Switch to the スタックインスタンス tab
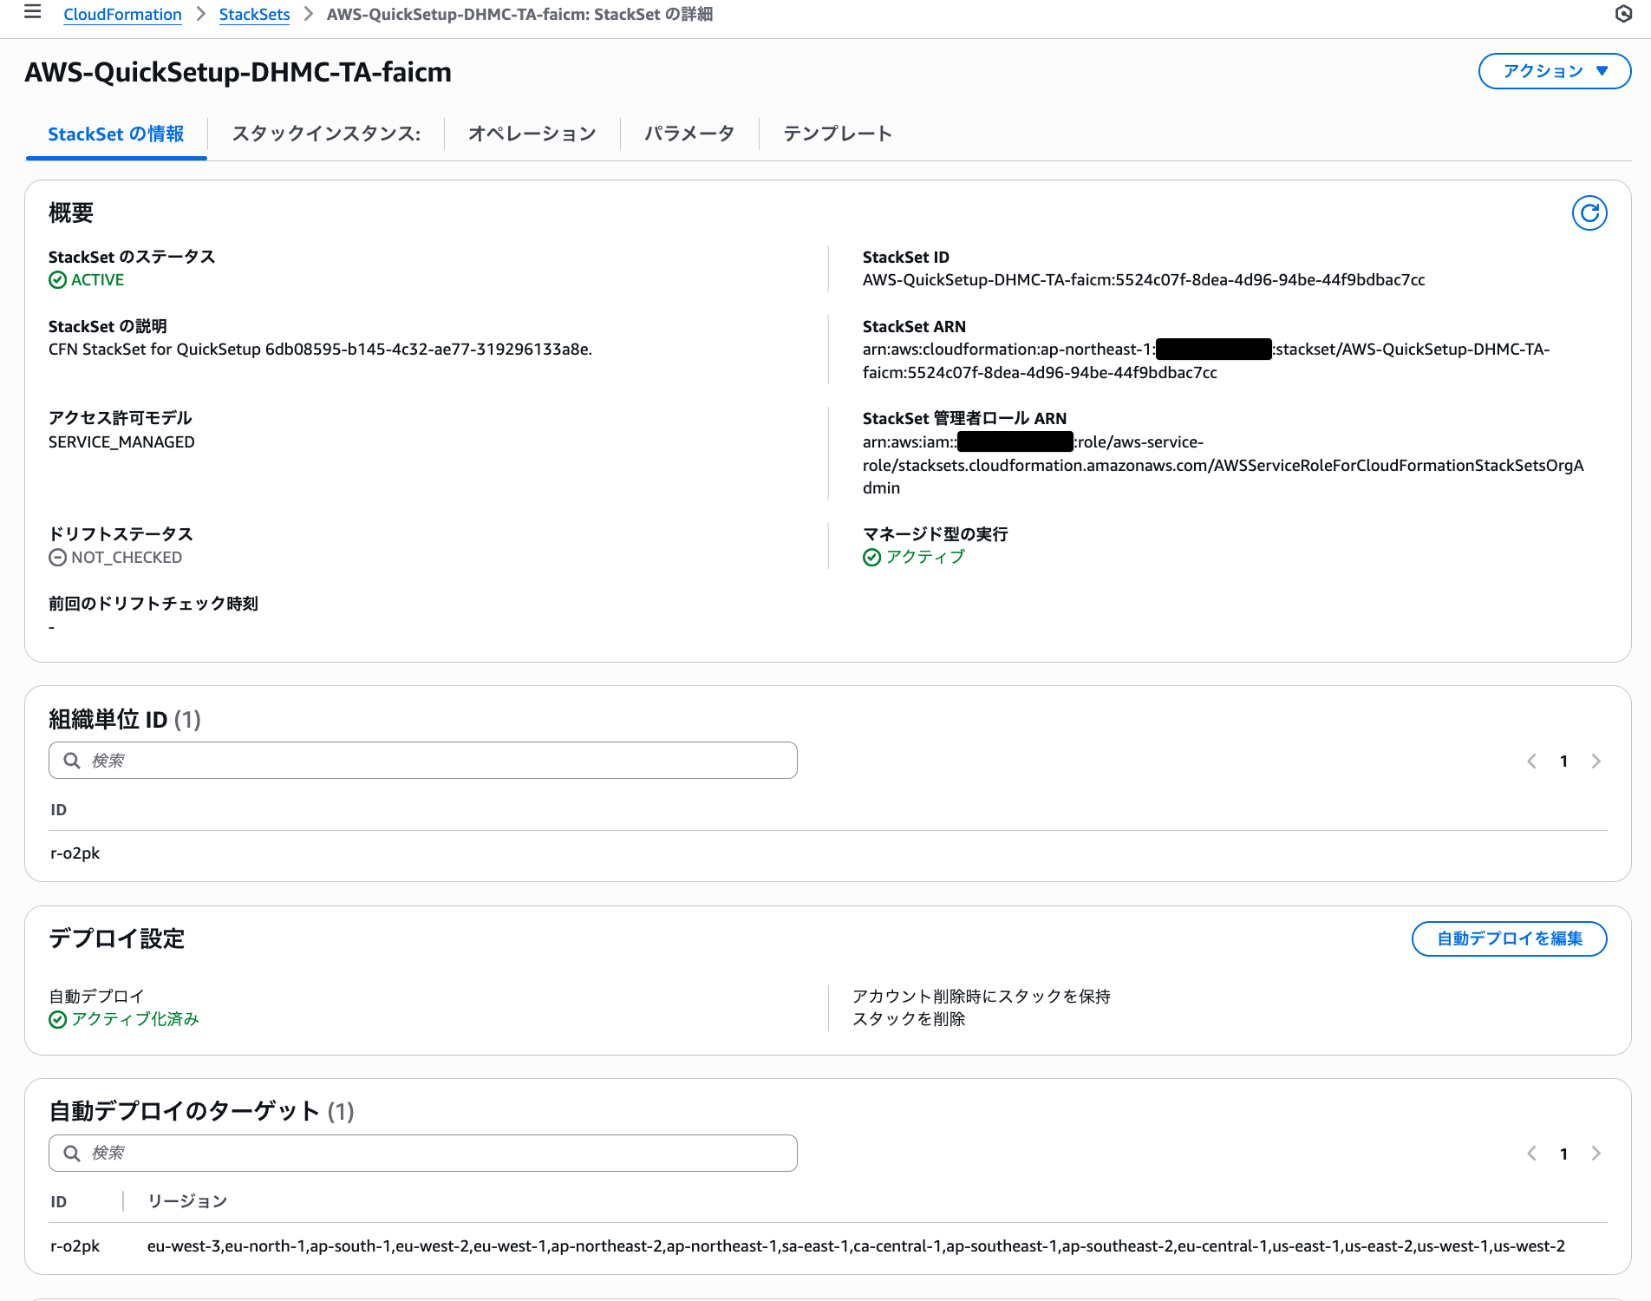 pos(326,134)
